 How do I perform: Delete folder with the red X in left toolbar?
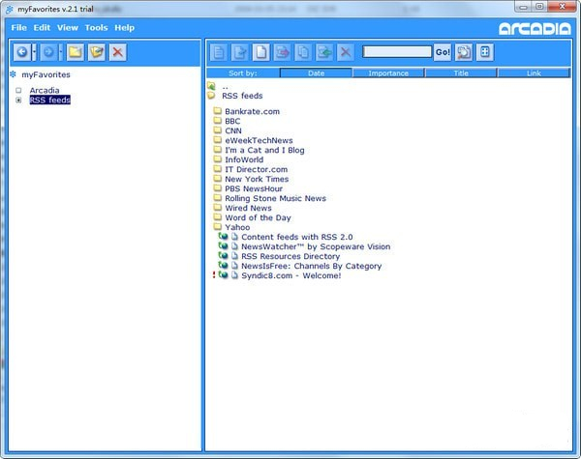tap(118, 52)
